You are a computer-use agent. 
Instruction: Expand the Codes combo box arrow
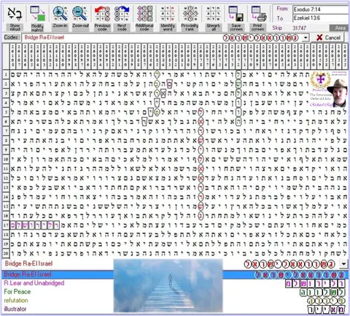click(x=306, y=38)
